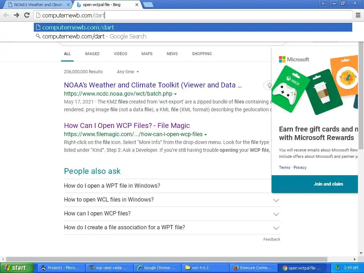This screenshot has width=364, height=273.
Task: Expand How can I open WCP files question
Action: point(172,214)
